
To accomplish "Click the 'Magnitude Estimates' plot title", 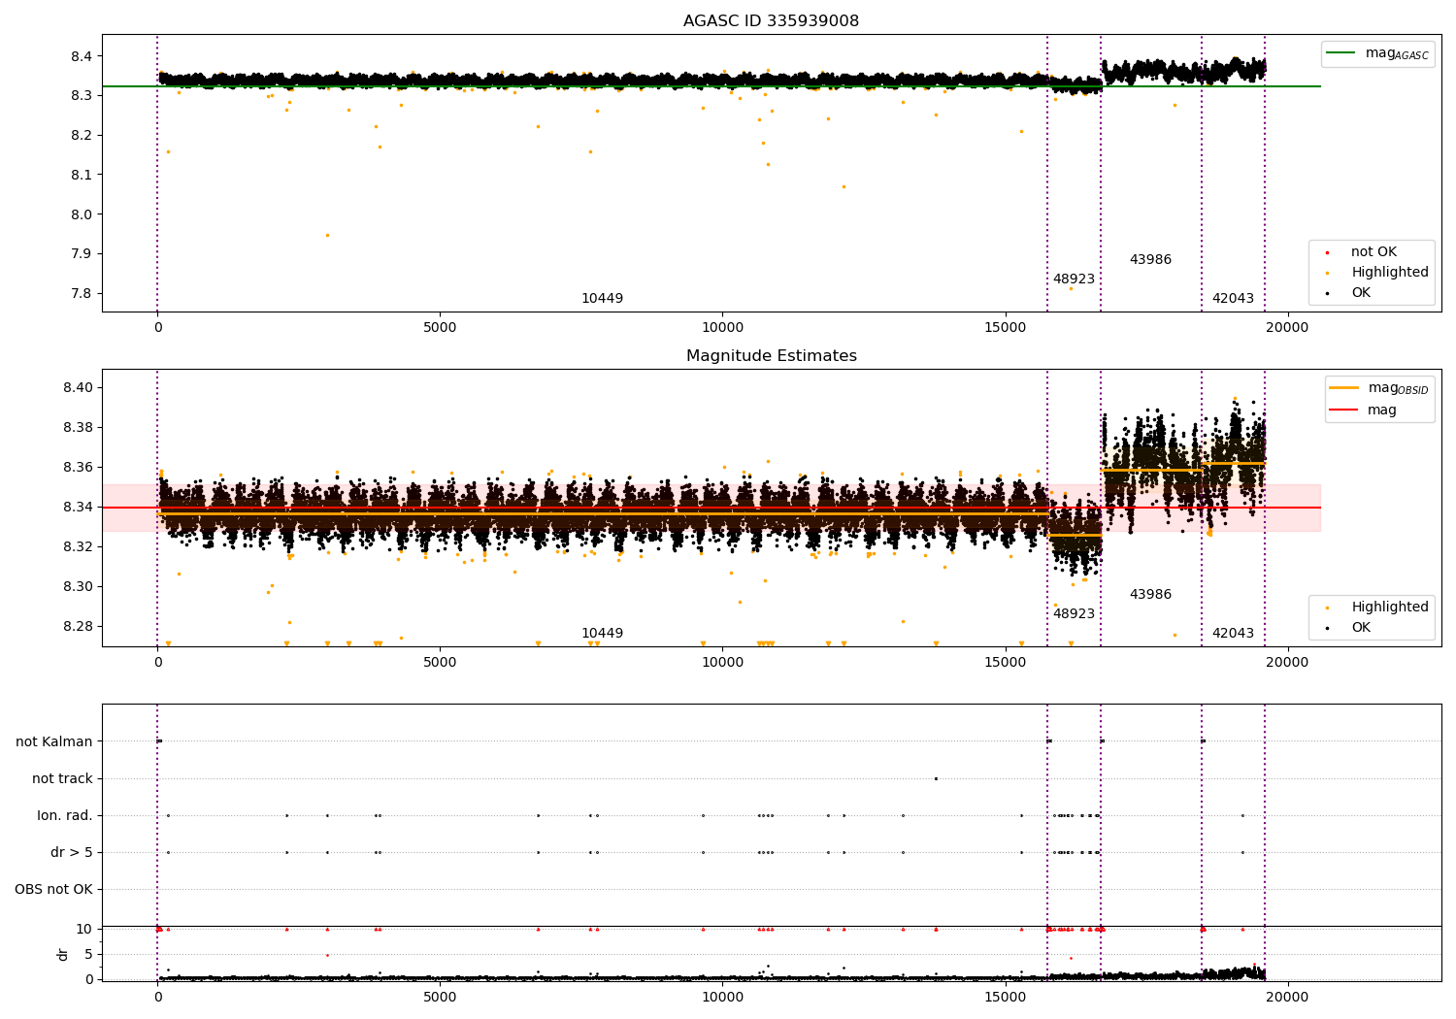I will click(771, 356).
